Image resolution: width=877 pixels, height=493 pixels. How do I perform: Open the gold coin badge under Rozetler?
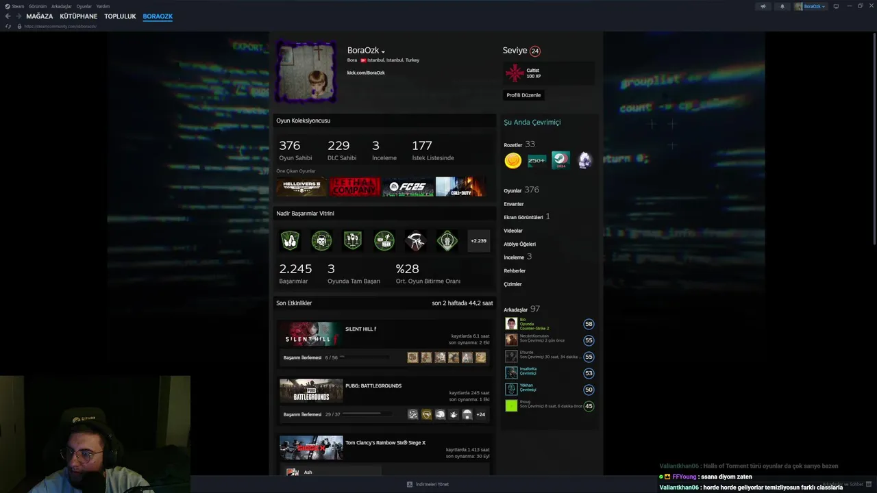[512, 160]
